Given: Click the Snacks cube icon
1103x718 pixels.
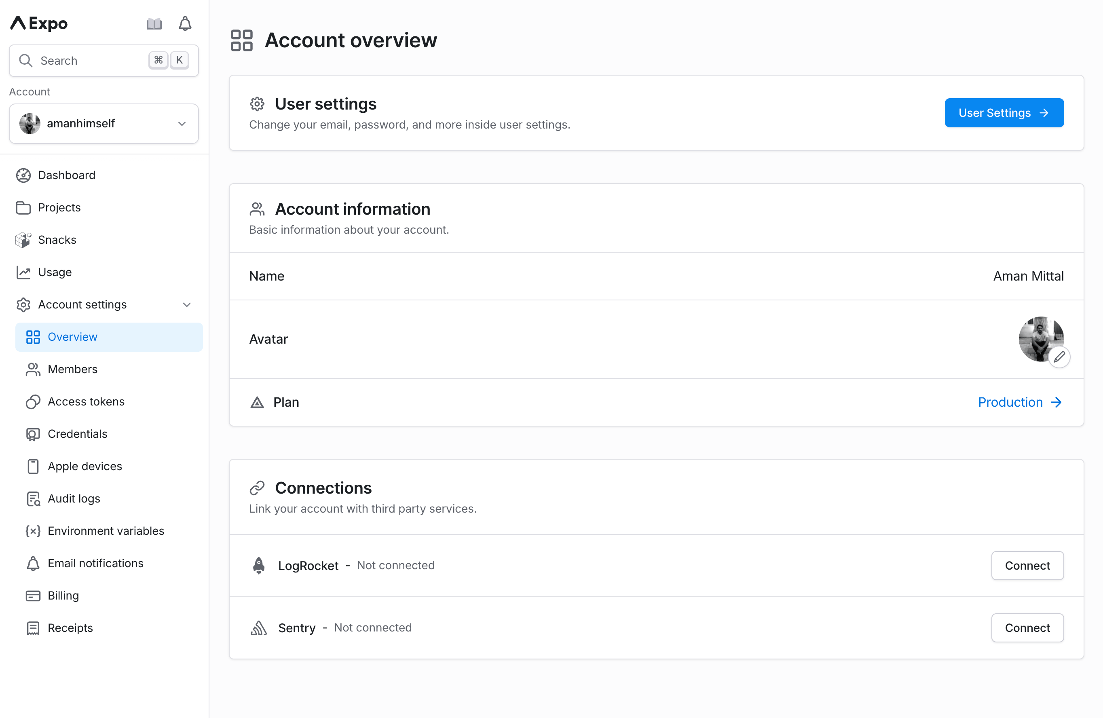Looking at the screenshot, I should pos(23,240).
